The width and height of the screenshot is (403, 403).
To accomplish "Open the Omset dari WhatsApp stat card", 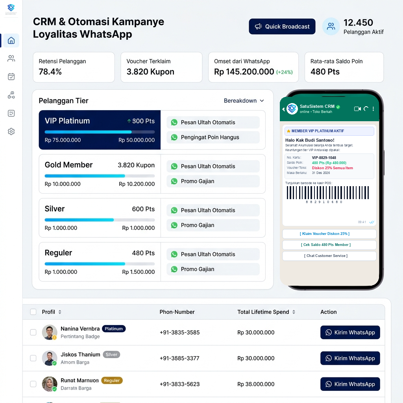I will [x=253, y=67].
